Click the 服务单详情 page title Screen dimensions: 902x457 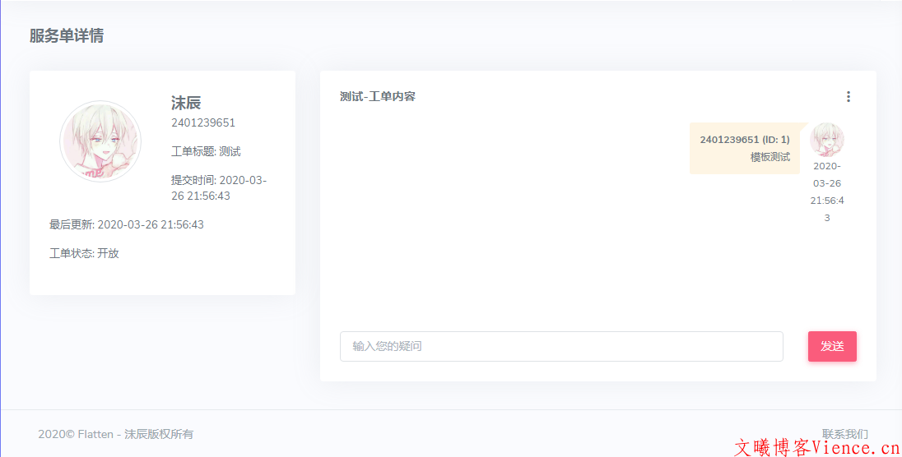point(67,36)
